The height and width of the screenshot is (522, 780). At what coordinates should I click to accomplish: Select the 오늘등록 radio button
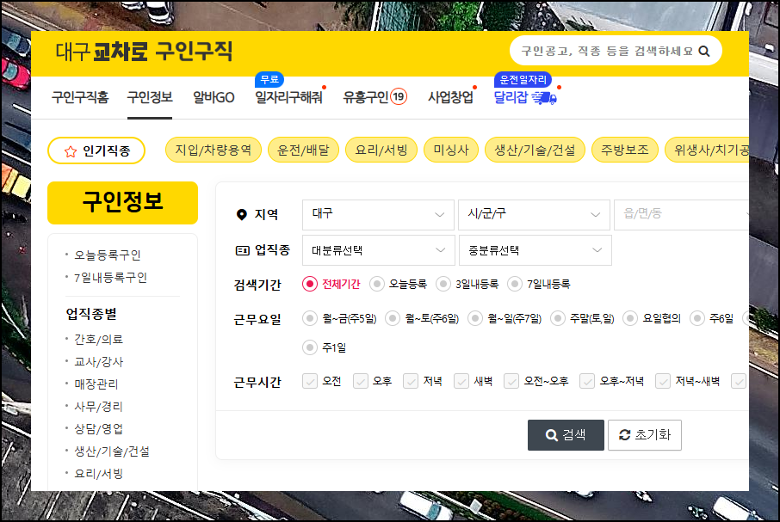(x=377, y=284)
